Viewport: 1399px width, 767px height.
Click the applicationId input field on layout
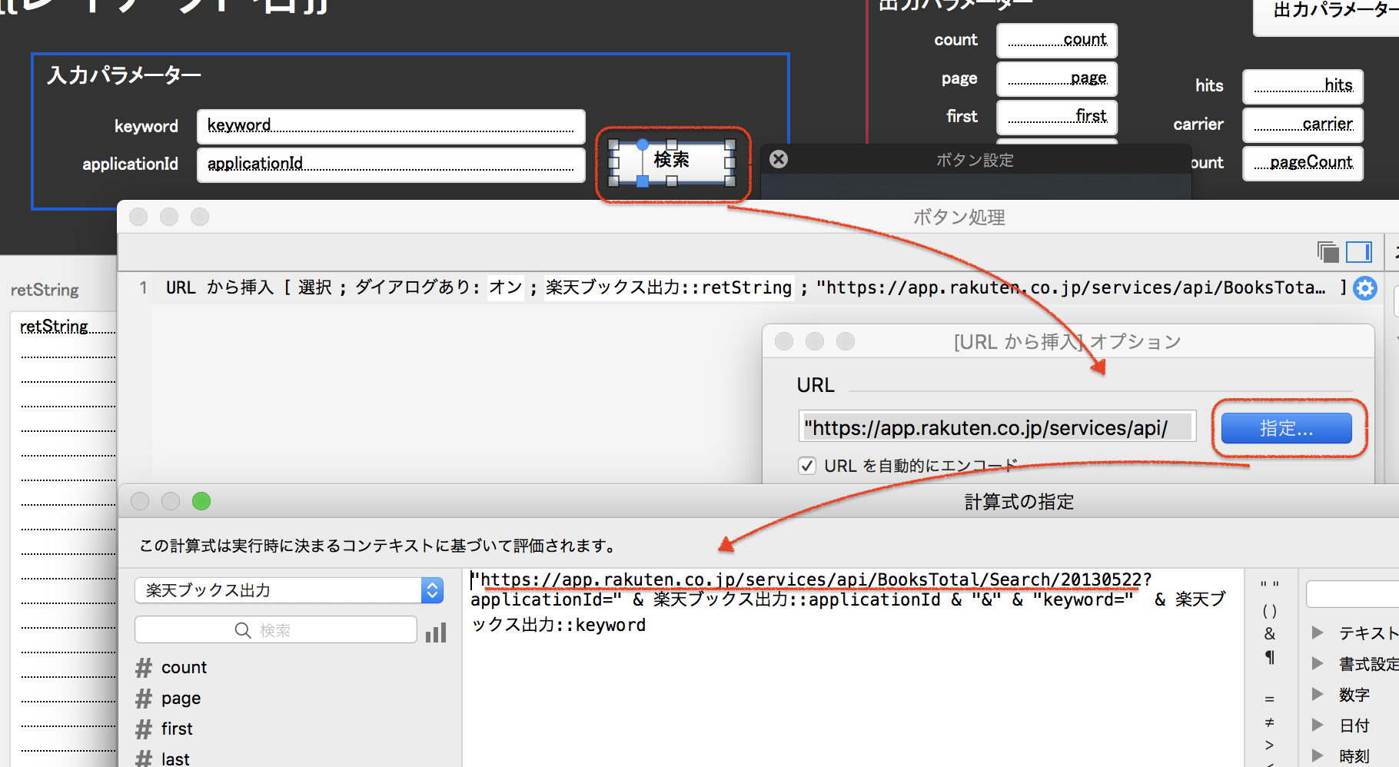click(x=390, y=164)
